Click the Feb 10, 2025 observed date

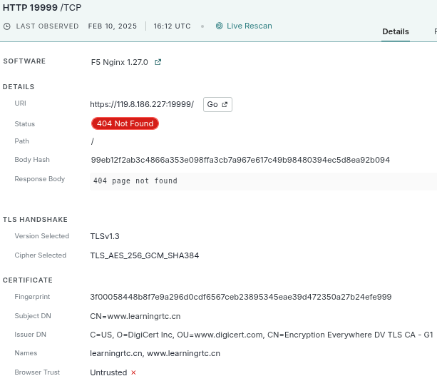[113, 26]
